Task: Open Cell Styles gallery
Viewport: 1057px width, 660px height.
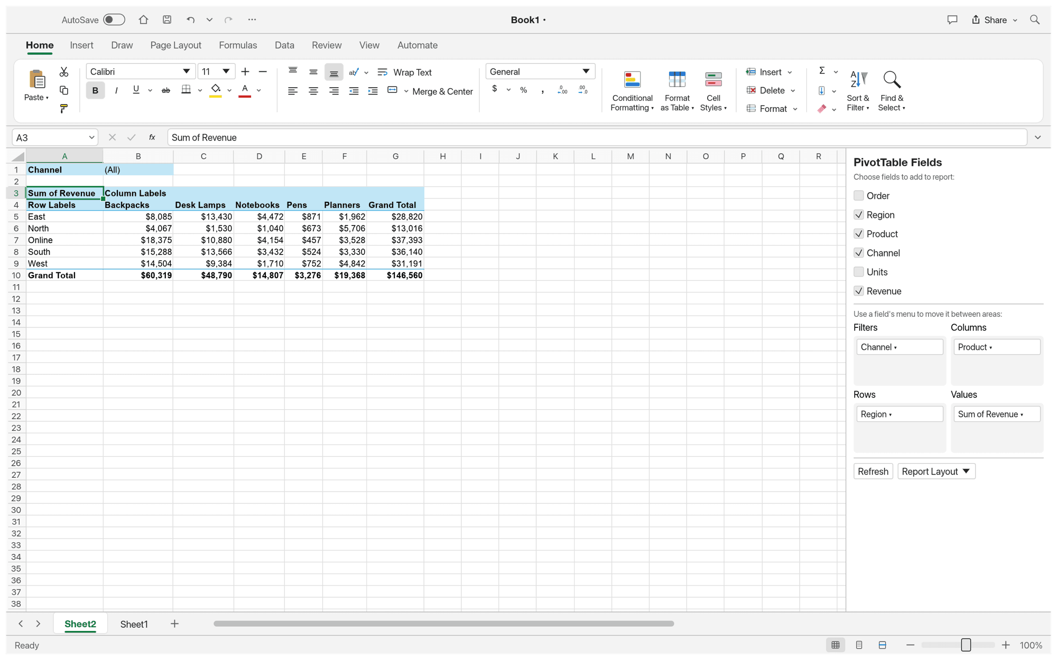Action: pyautogui.click(x=713, y=91)
